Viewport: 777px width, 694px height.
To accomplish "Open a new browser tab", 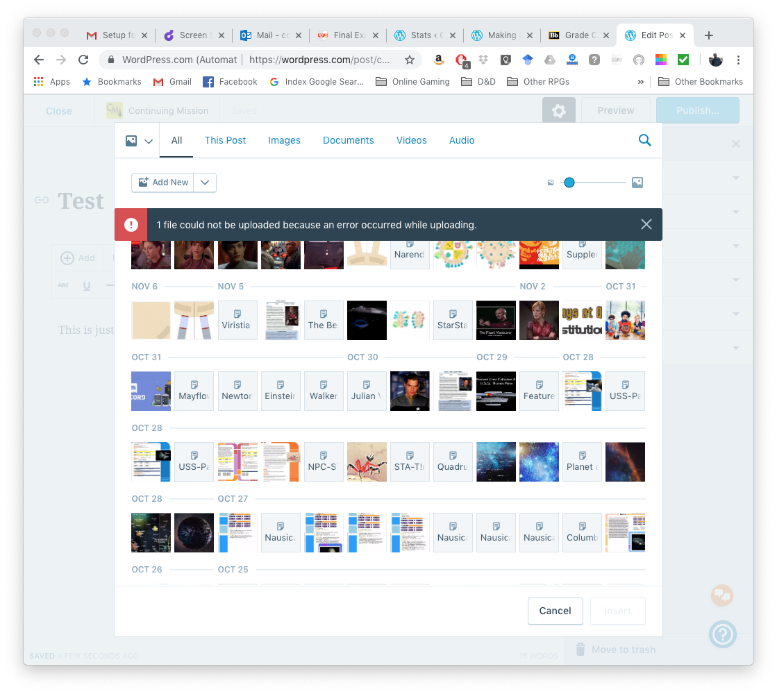I will click(709, 35).
